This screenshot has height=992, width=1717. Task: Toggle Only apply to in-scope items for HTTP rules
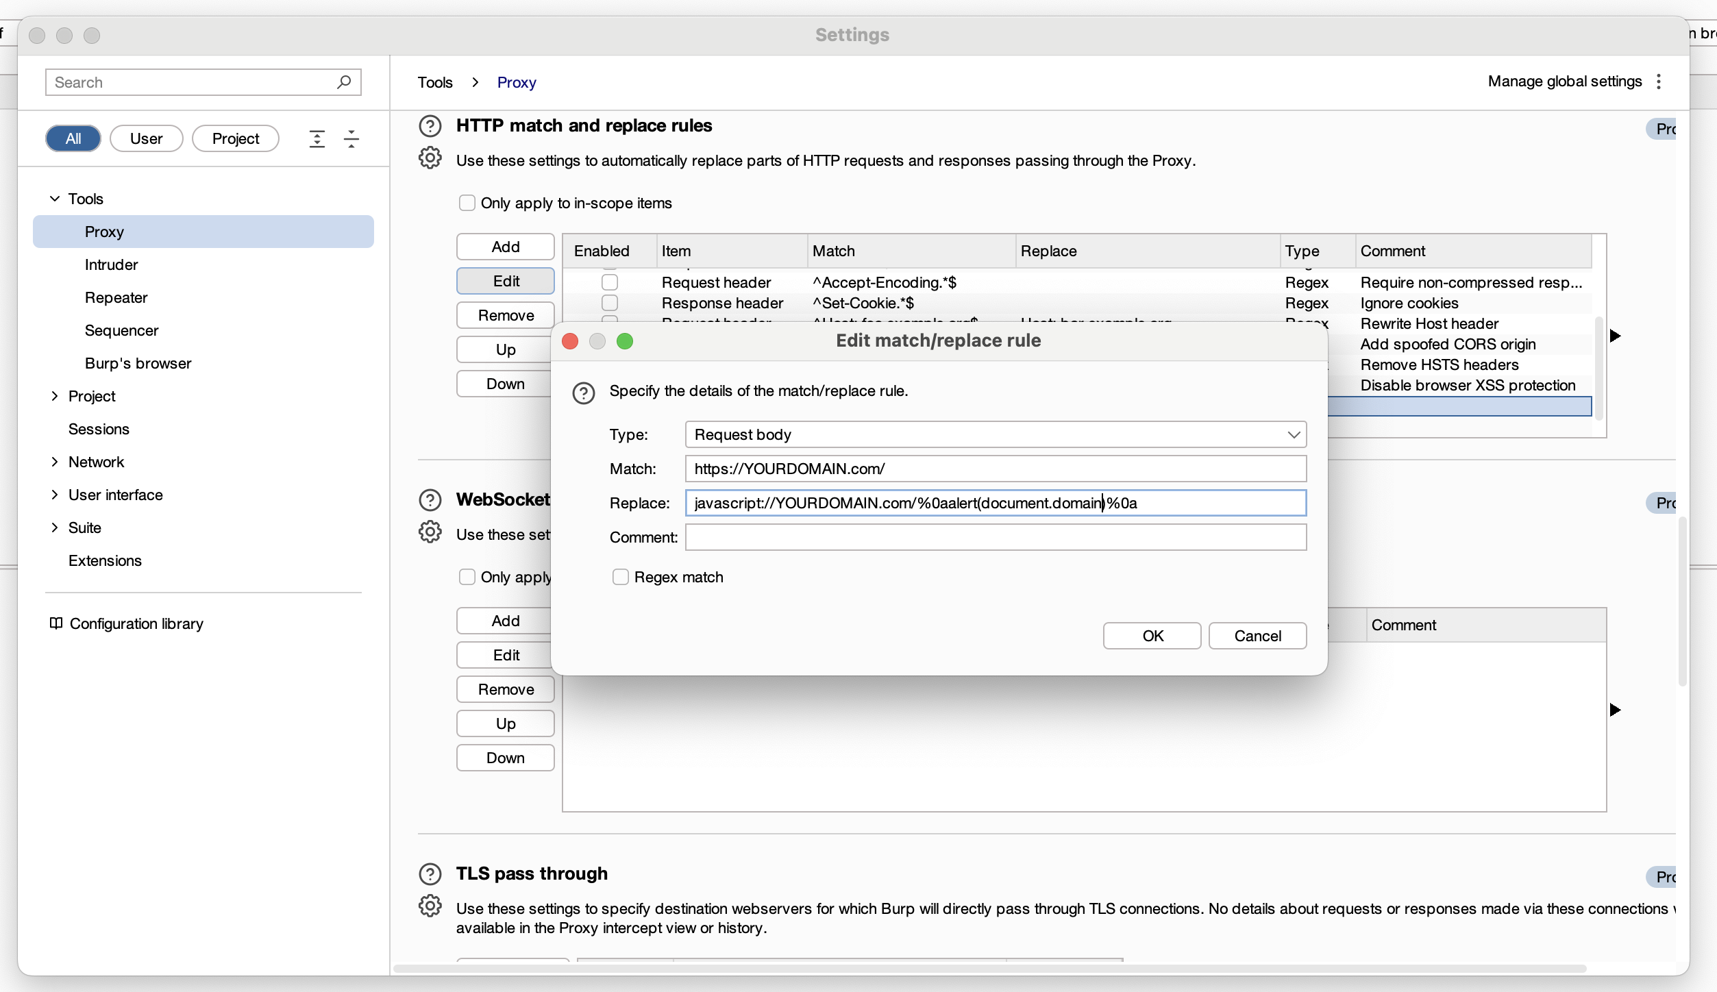[467, 203]
